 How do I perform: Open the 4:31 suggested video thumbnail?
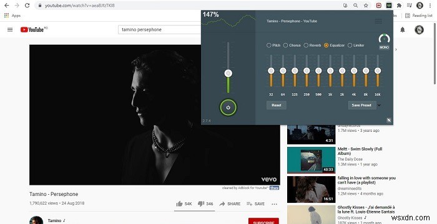311,134
